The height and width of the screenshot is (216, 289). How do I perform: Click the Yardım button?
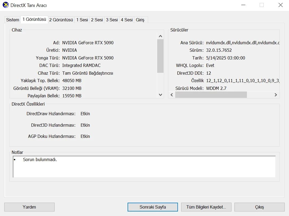(29, 207)
